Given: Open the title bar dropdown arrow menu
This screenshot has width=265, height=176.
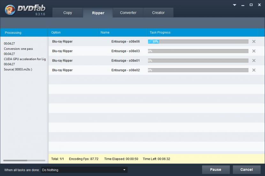Looking at the screenshot, I should pos(235,5).
